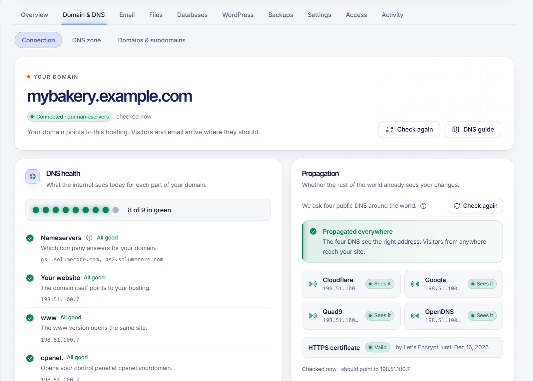Click the Google broadcast signal icon

[x=415, y=284]
